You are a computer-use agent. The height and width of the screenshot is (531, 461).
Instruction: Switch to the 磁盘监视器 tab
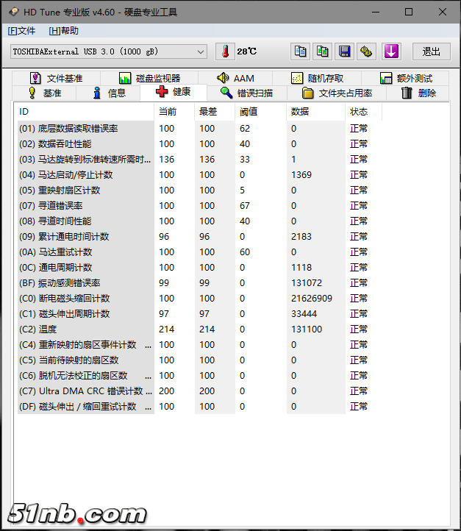(150, 78)
